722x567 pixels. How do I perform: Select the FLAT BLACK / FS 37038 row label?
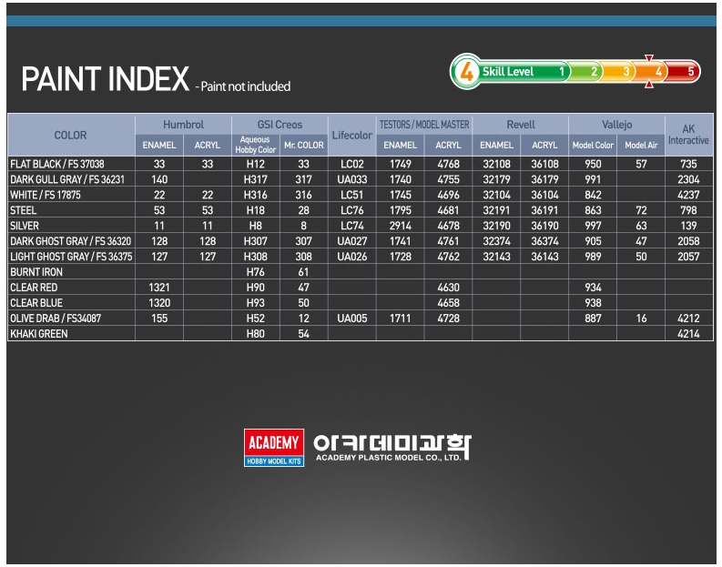[x=56, y=164]
